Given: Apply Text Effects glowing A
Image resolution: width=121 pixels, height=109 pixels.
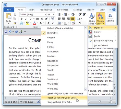Looking at the screenshot, I should click(x=22, y=23).
